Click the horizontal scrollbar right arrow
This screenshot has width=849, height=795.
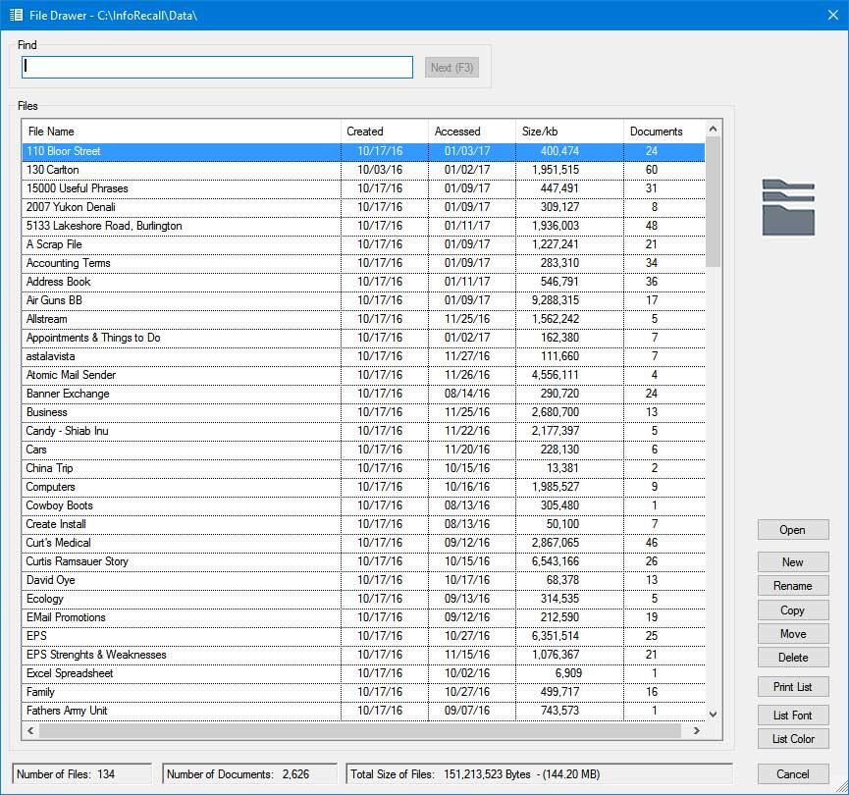(x=697, y=730)
